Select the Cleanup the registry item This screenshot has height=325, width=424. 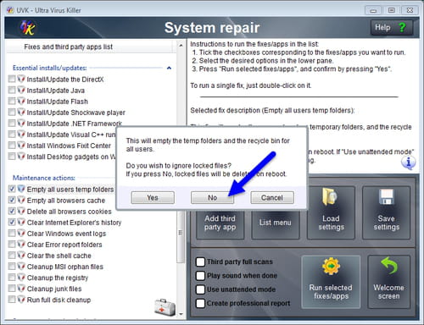click(58, 278)
